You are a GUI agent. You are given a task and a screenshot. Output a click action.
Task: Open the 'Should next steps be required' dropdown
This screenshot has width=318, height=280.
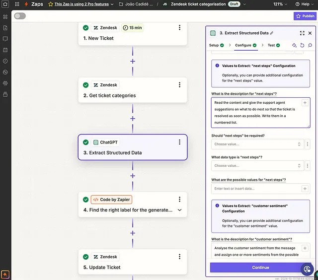(x=257, y=144)
